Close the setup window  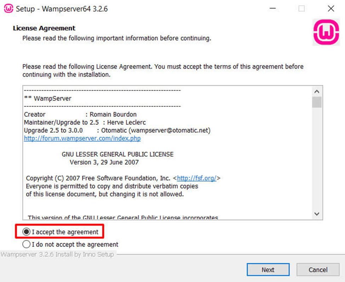tap(331, 8)
